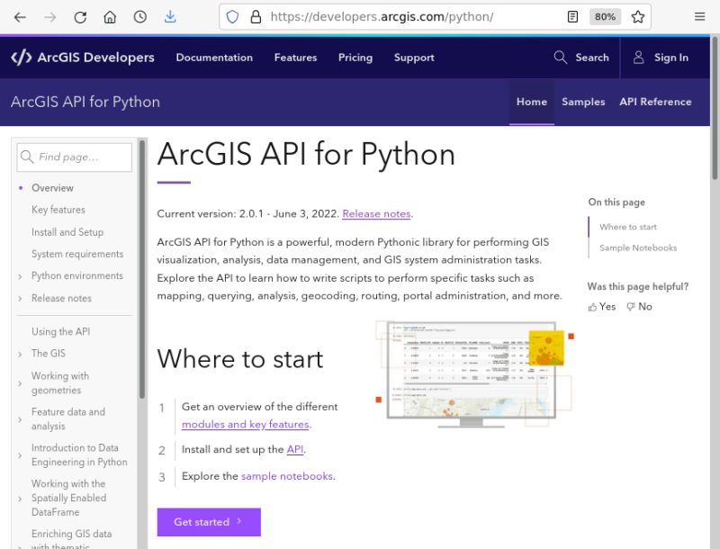Open the Release notes link
This screenshot has height=549, width=720.
(376, 213)
